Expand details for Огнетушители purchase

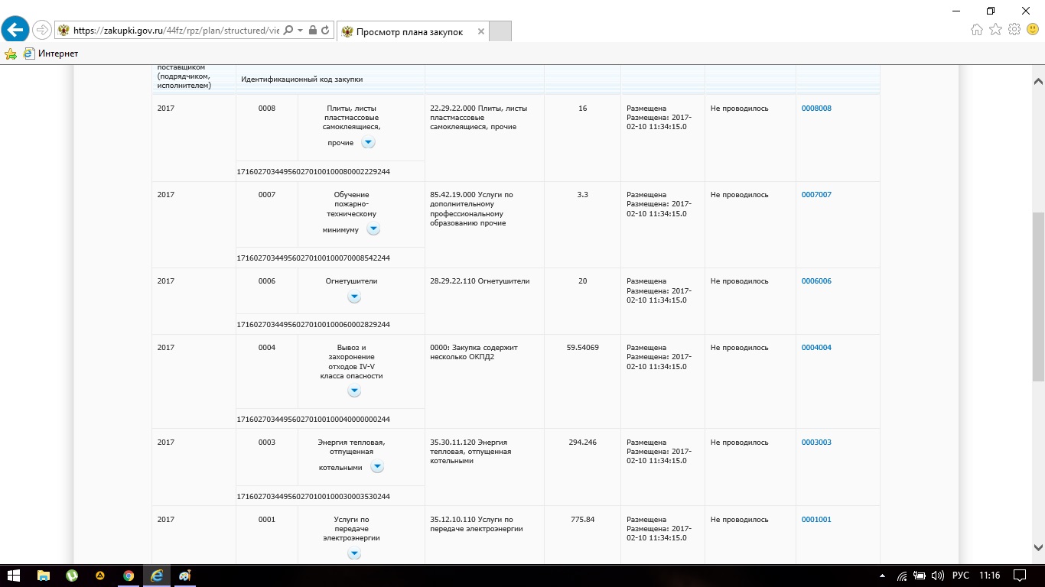(354, 297)
